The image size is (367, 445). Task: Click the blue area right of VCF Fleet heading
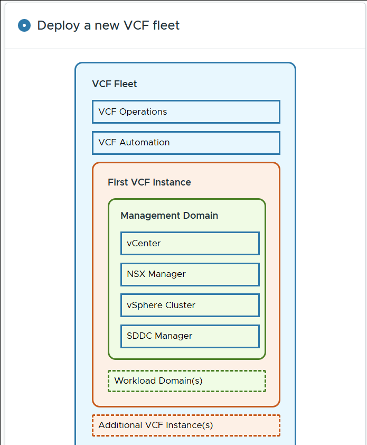click(222, 84)
